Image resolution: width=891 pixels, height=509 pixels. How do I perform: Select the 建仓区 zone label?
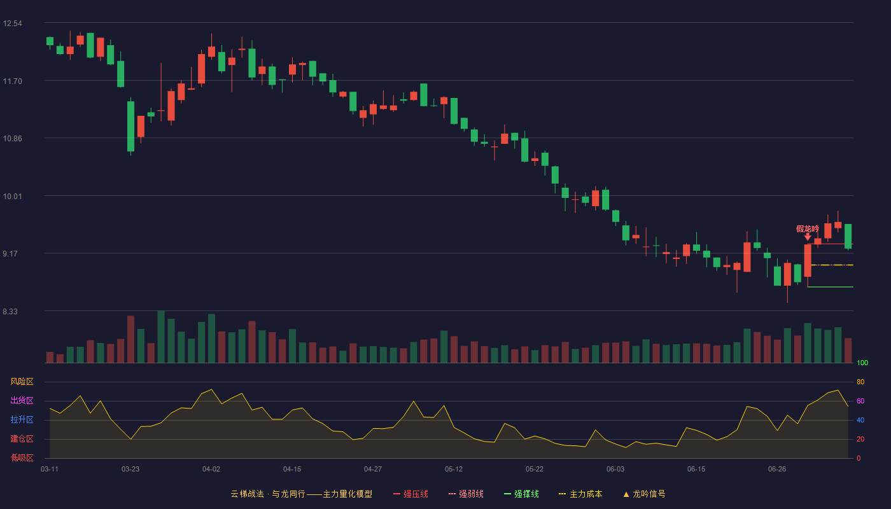tap(22, 439)
